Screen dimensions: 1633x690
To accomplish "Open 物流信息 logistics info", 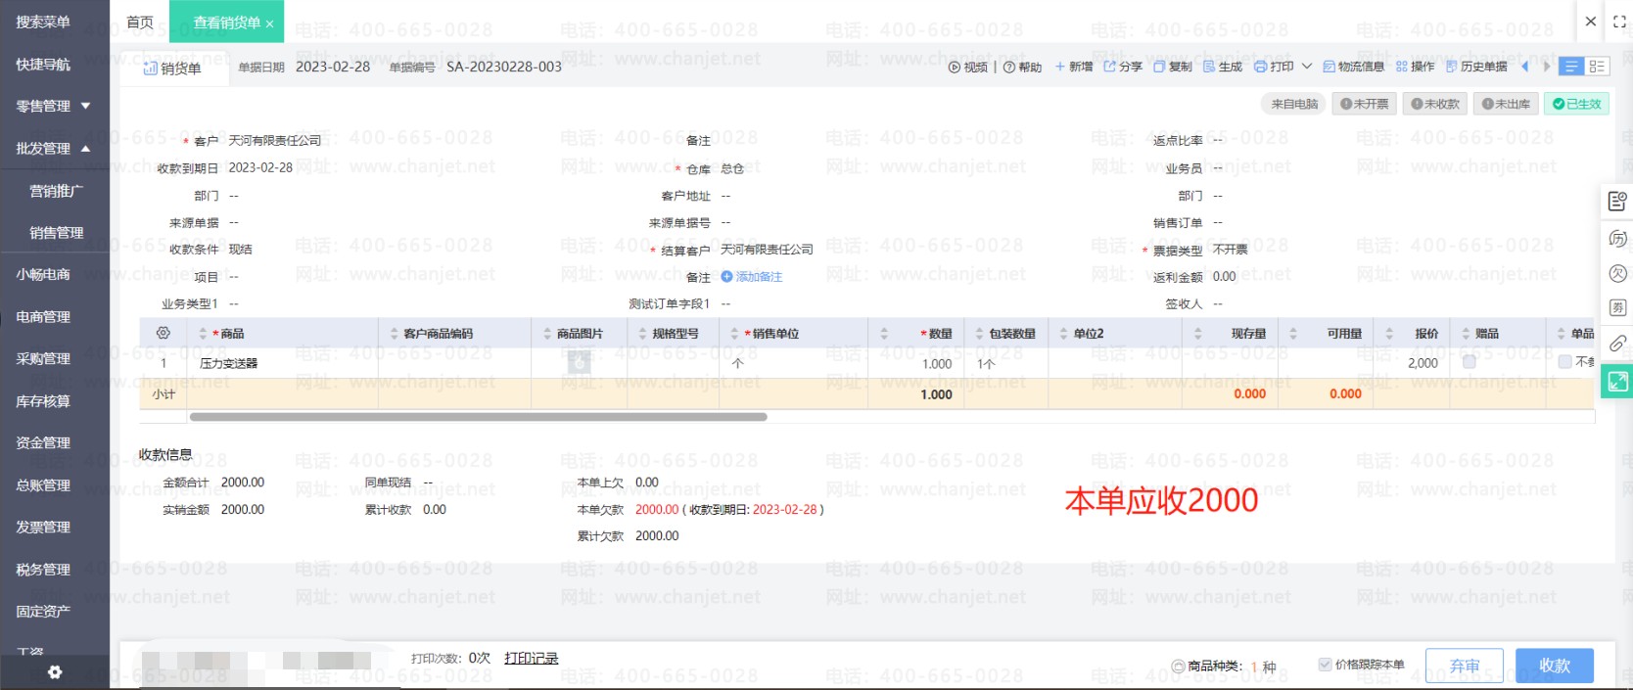I will [x=1353, y=67].
